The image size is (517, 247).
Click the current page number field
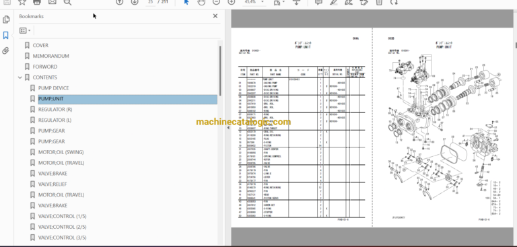[x=151, y=2]
